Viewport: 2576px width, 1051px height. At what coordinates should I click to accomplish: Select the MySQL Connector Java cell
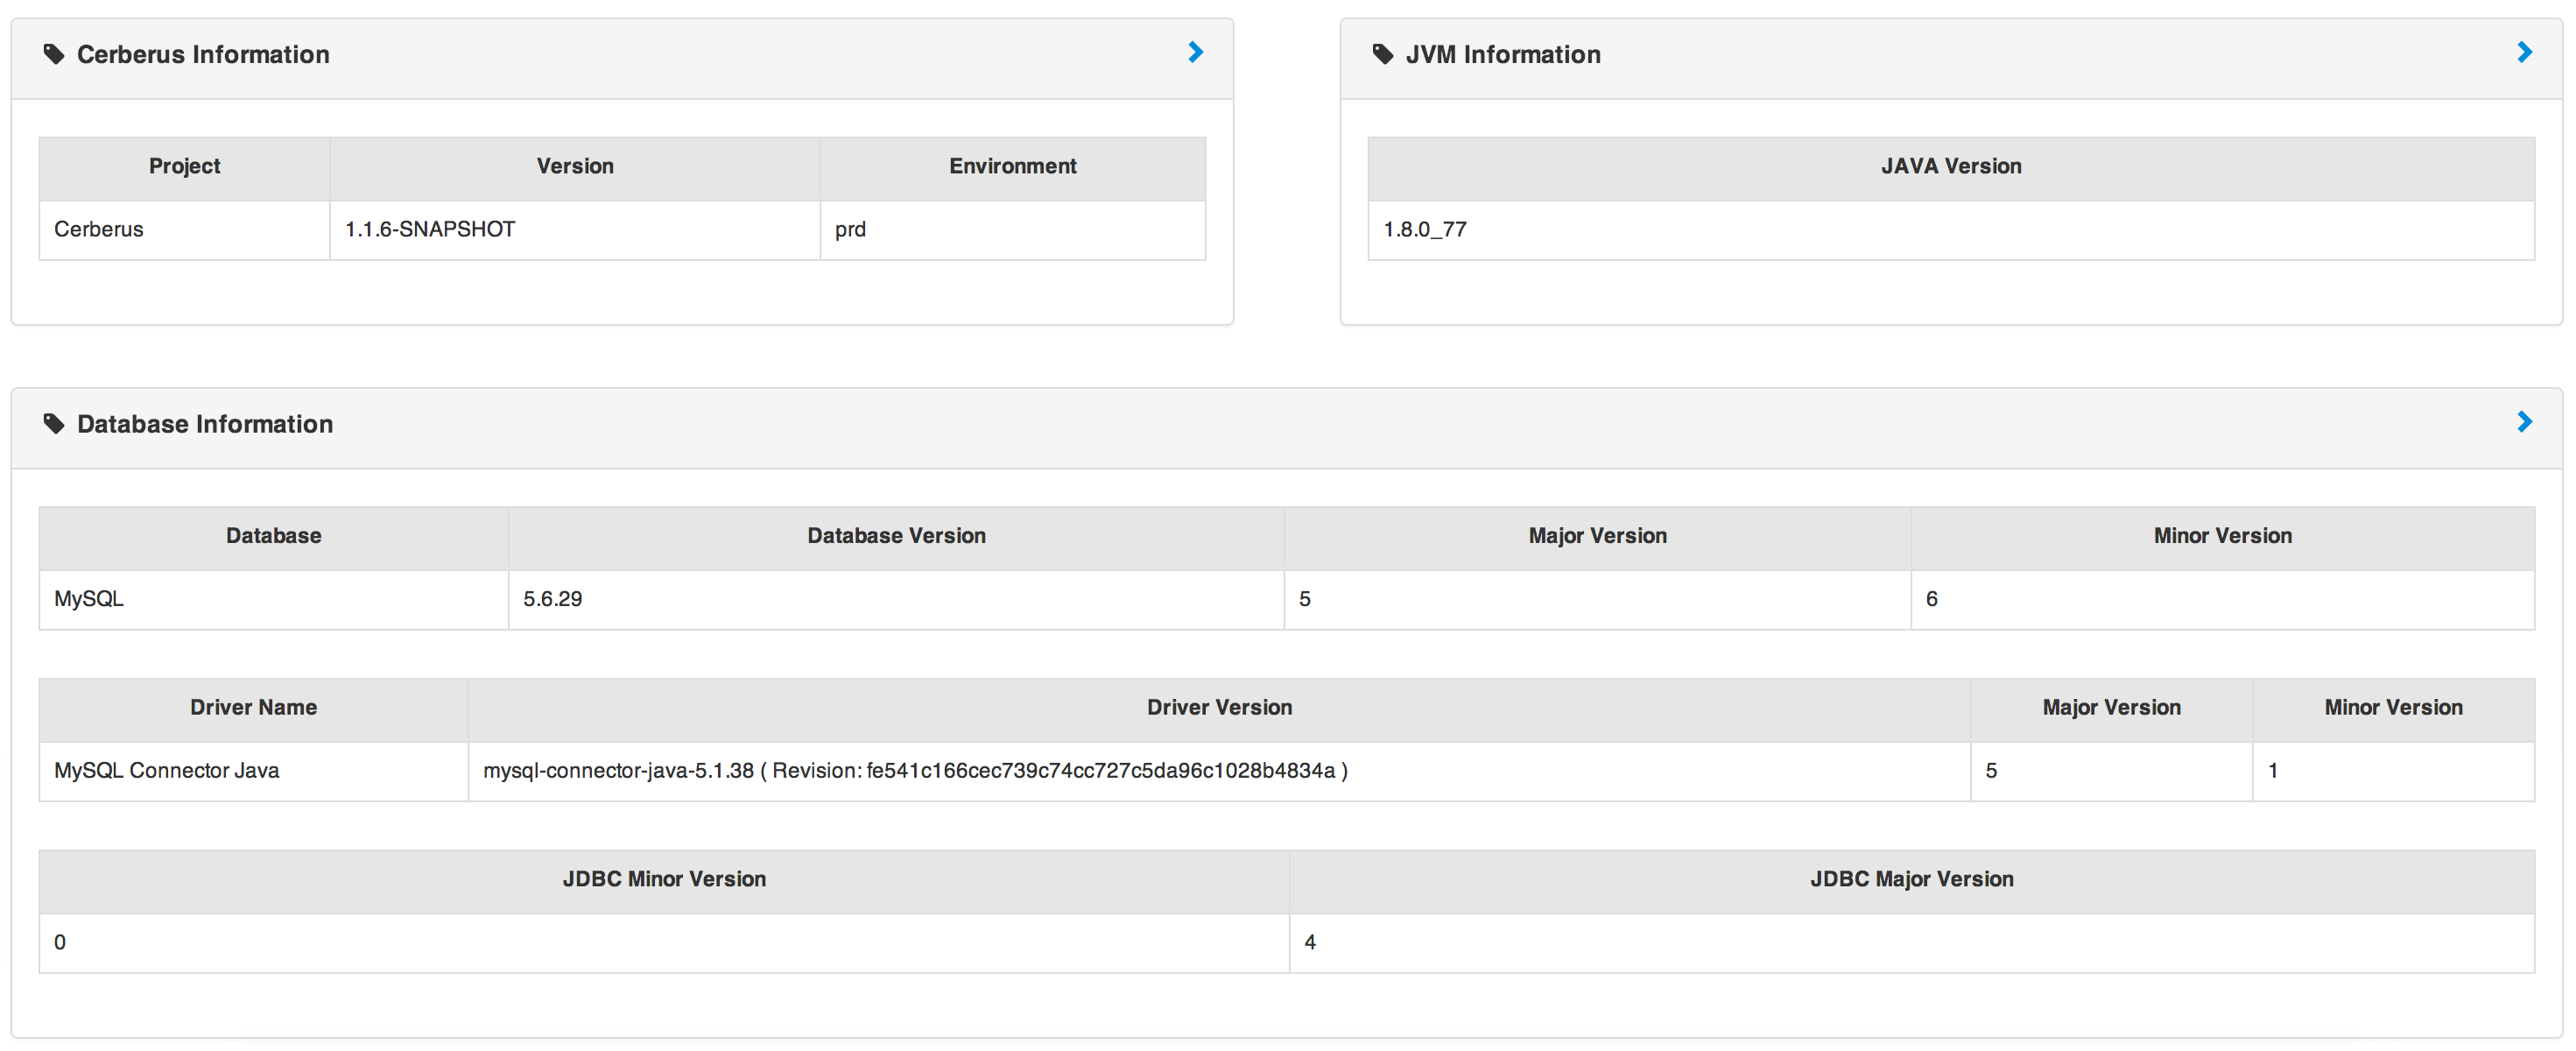point(254,771)
